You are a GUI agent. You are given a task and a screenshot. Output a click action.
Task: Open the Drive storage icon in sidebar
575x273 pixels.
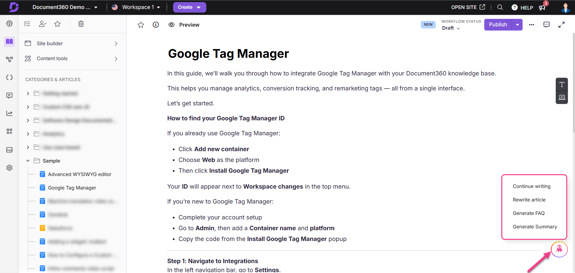[9, 150]
